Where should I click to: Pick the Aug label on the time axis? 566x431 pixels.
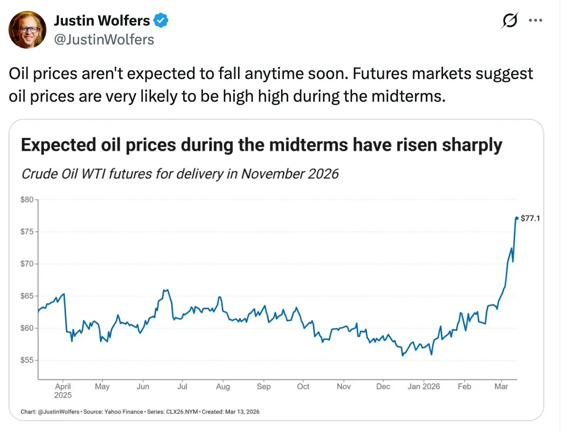coord(223,387)
